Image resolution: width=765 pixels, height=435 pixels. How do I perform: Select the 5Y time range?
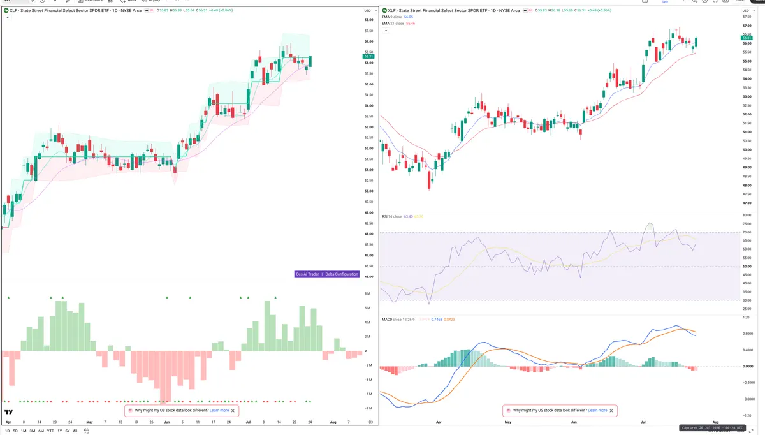pos(68,431)
